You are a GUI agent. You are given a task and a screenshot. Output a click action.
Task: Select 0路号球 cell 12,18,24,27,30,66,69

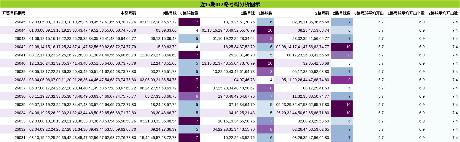(158, 55)
